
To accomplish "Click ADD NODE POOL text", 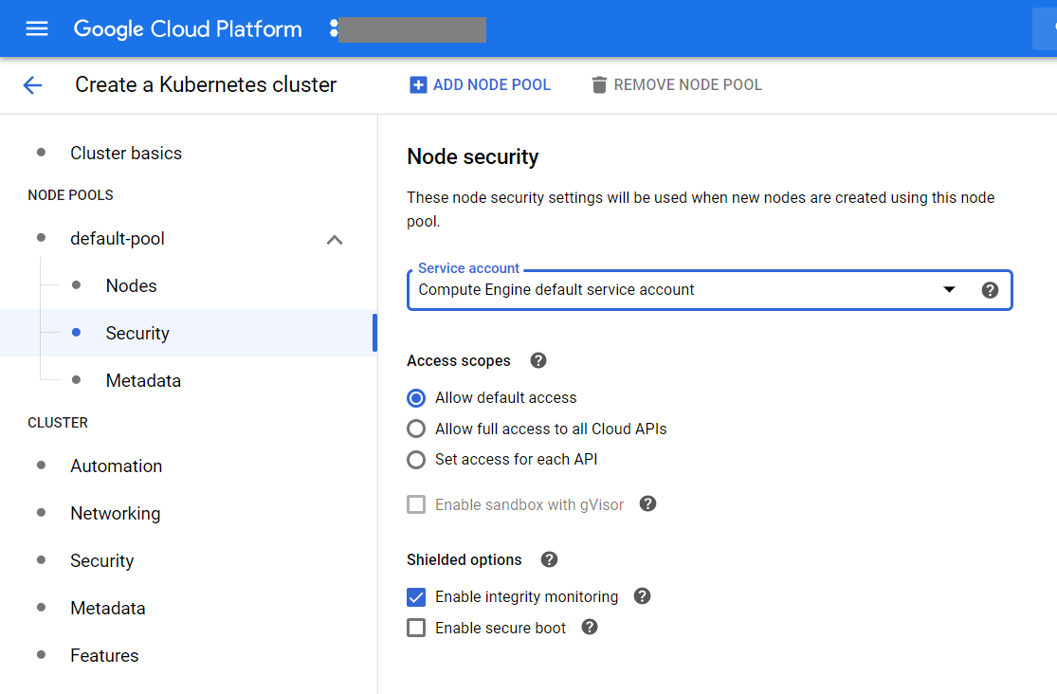I will pyautogui.click(x=491, y=85).
